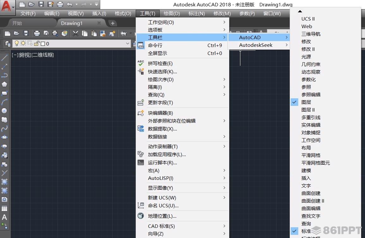Click the Copy icon in Standard toolbar
The image size is (365, 238).
click(85, 33)
